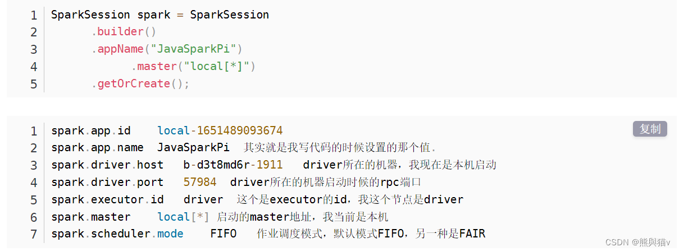Click the .getOrCreate() line
This screenshot has width=679, height=252.
coord(140,83)
